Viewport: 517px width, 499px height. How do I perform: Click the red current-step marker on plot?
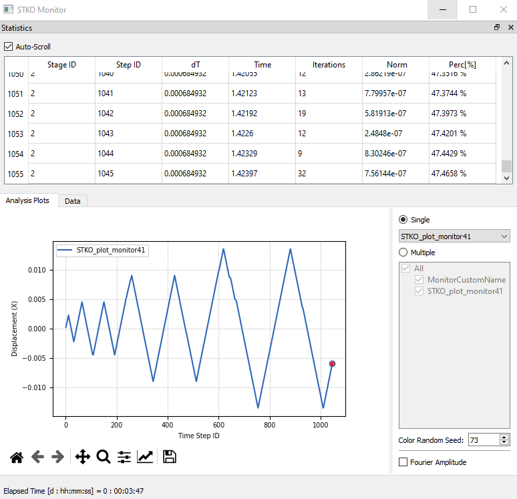point(332,364)
